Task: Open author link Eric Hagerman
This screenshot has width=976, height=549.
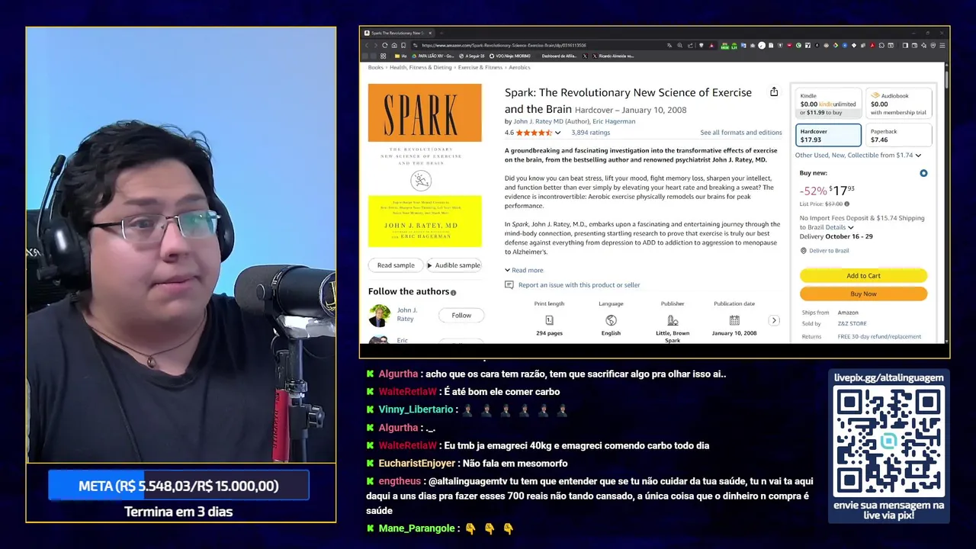Action: 614,121
